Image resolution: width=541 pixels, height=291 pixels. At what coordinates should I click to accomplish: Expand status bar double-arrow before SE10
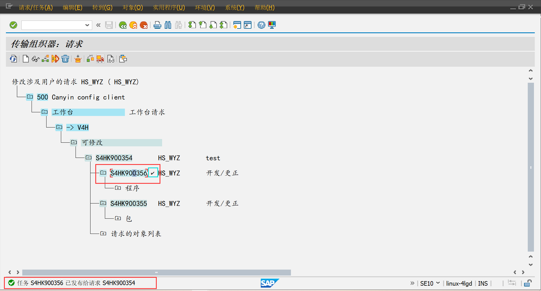(412, 283)
